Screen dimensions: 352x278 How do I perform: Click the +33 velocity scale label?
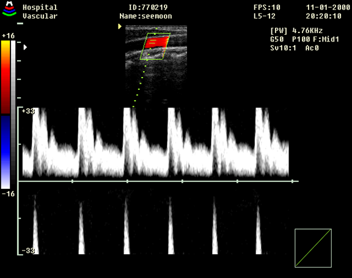pyautogui.click(x=28, y=111)
